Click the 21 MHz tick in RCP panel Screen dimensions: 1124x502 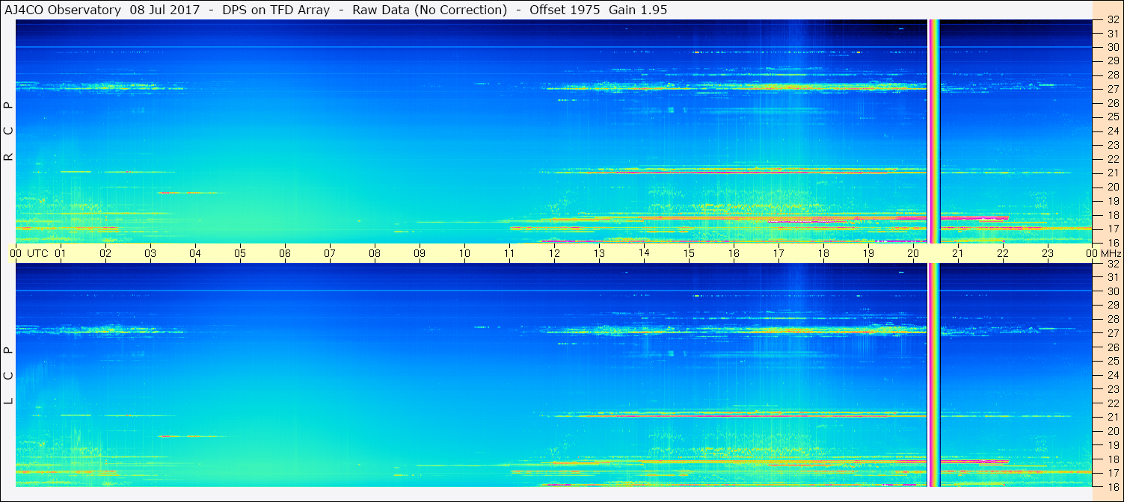coord(1112,173)
